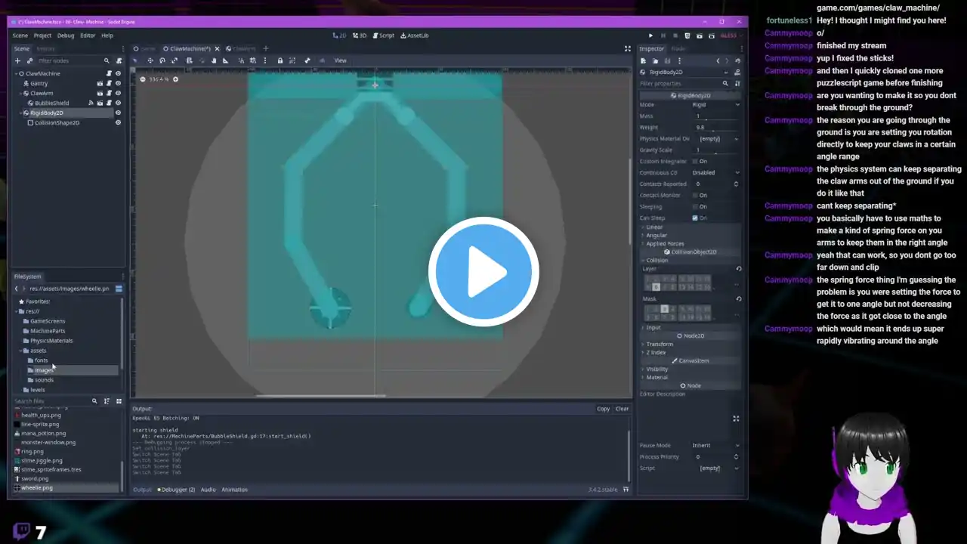Play the video with the big play button
Image resolution: width=967 pixels, height=544 pixels.
[x=483, y=271]
